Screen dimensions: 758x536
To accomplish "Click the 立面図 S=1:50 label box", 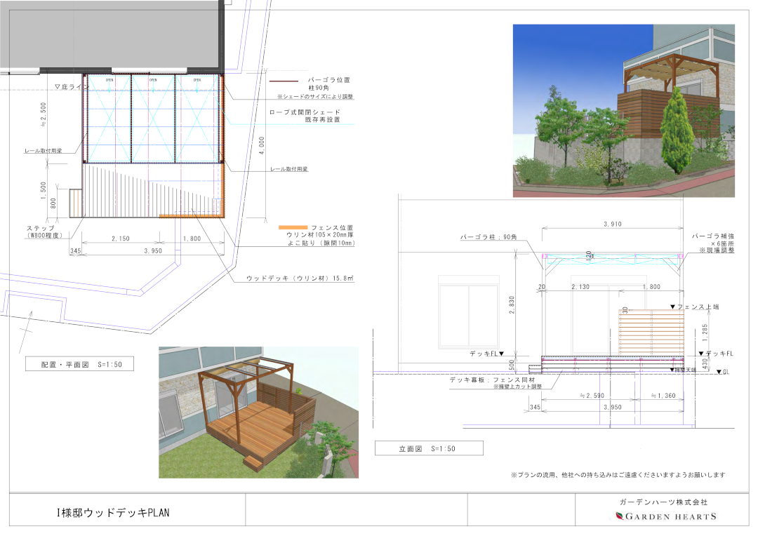I will (x=429, y=448).
